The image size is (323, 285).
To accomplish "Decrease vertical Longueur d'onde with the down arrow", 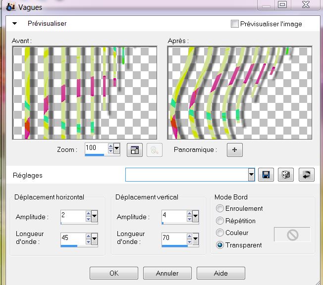I will point(189,242).
